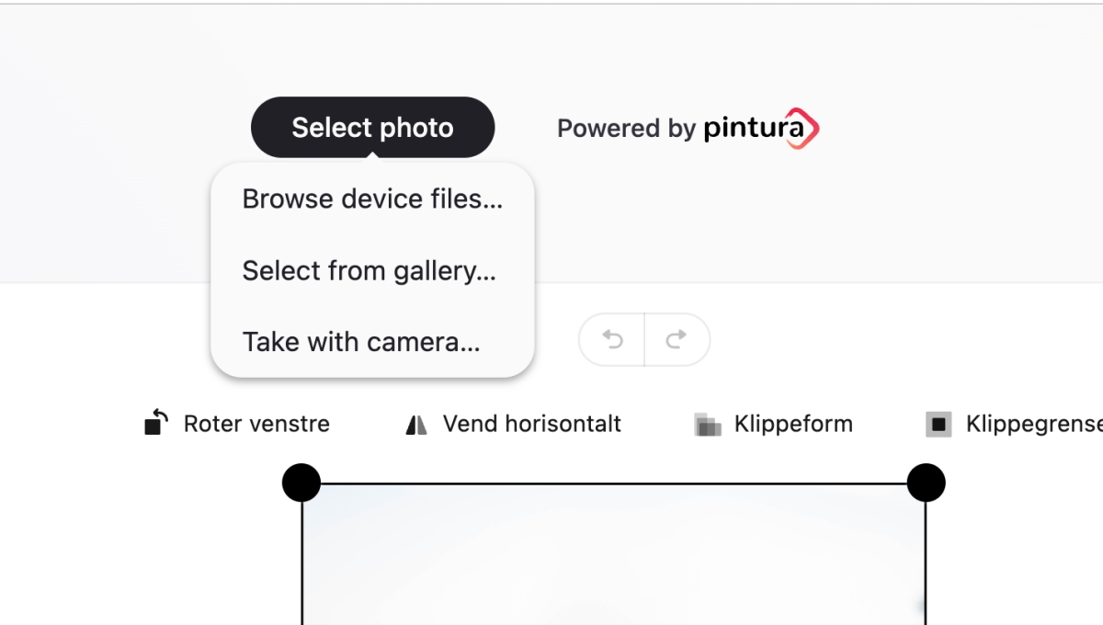Image resolution: width=1103 pixels, height=625 pixels.
Task: Choose Browse device files from menu
Action: pyautogui.click(x=372, y=199)
